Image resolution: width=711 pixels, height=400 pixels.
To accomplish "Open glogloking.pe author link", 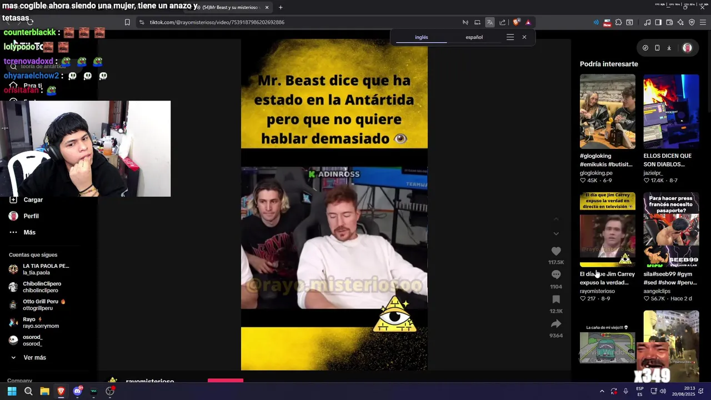I will (x=596, y=173).
